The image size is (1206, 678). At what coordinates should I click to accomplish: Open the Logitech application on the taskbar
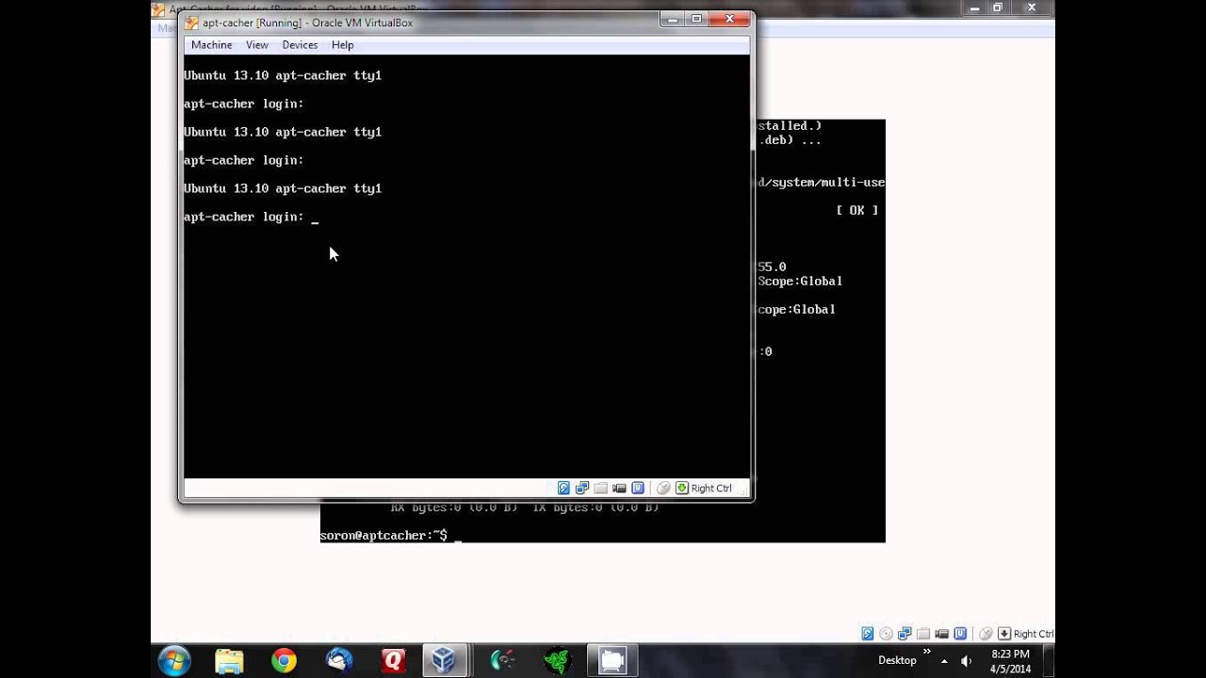[502, 660]
